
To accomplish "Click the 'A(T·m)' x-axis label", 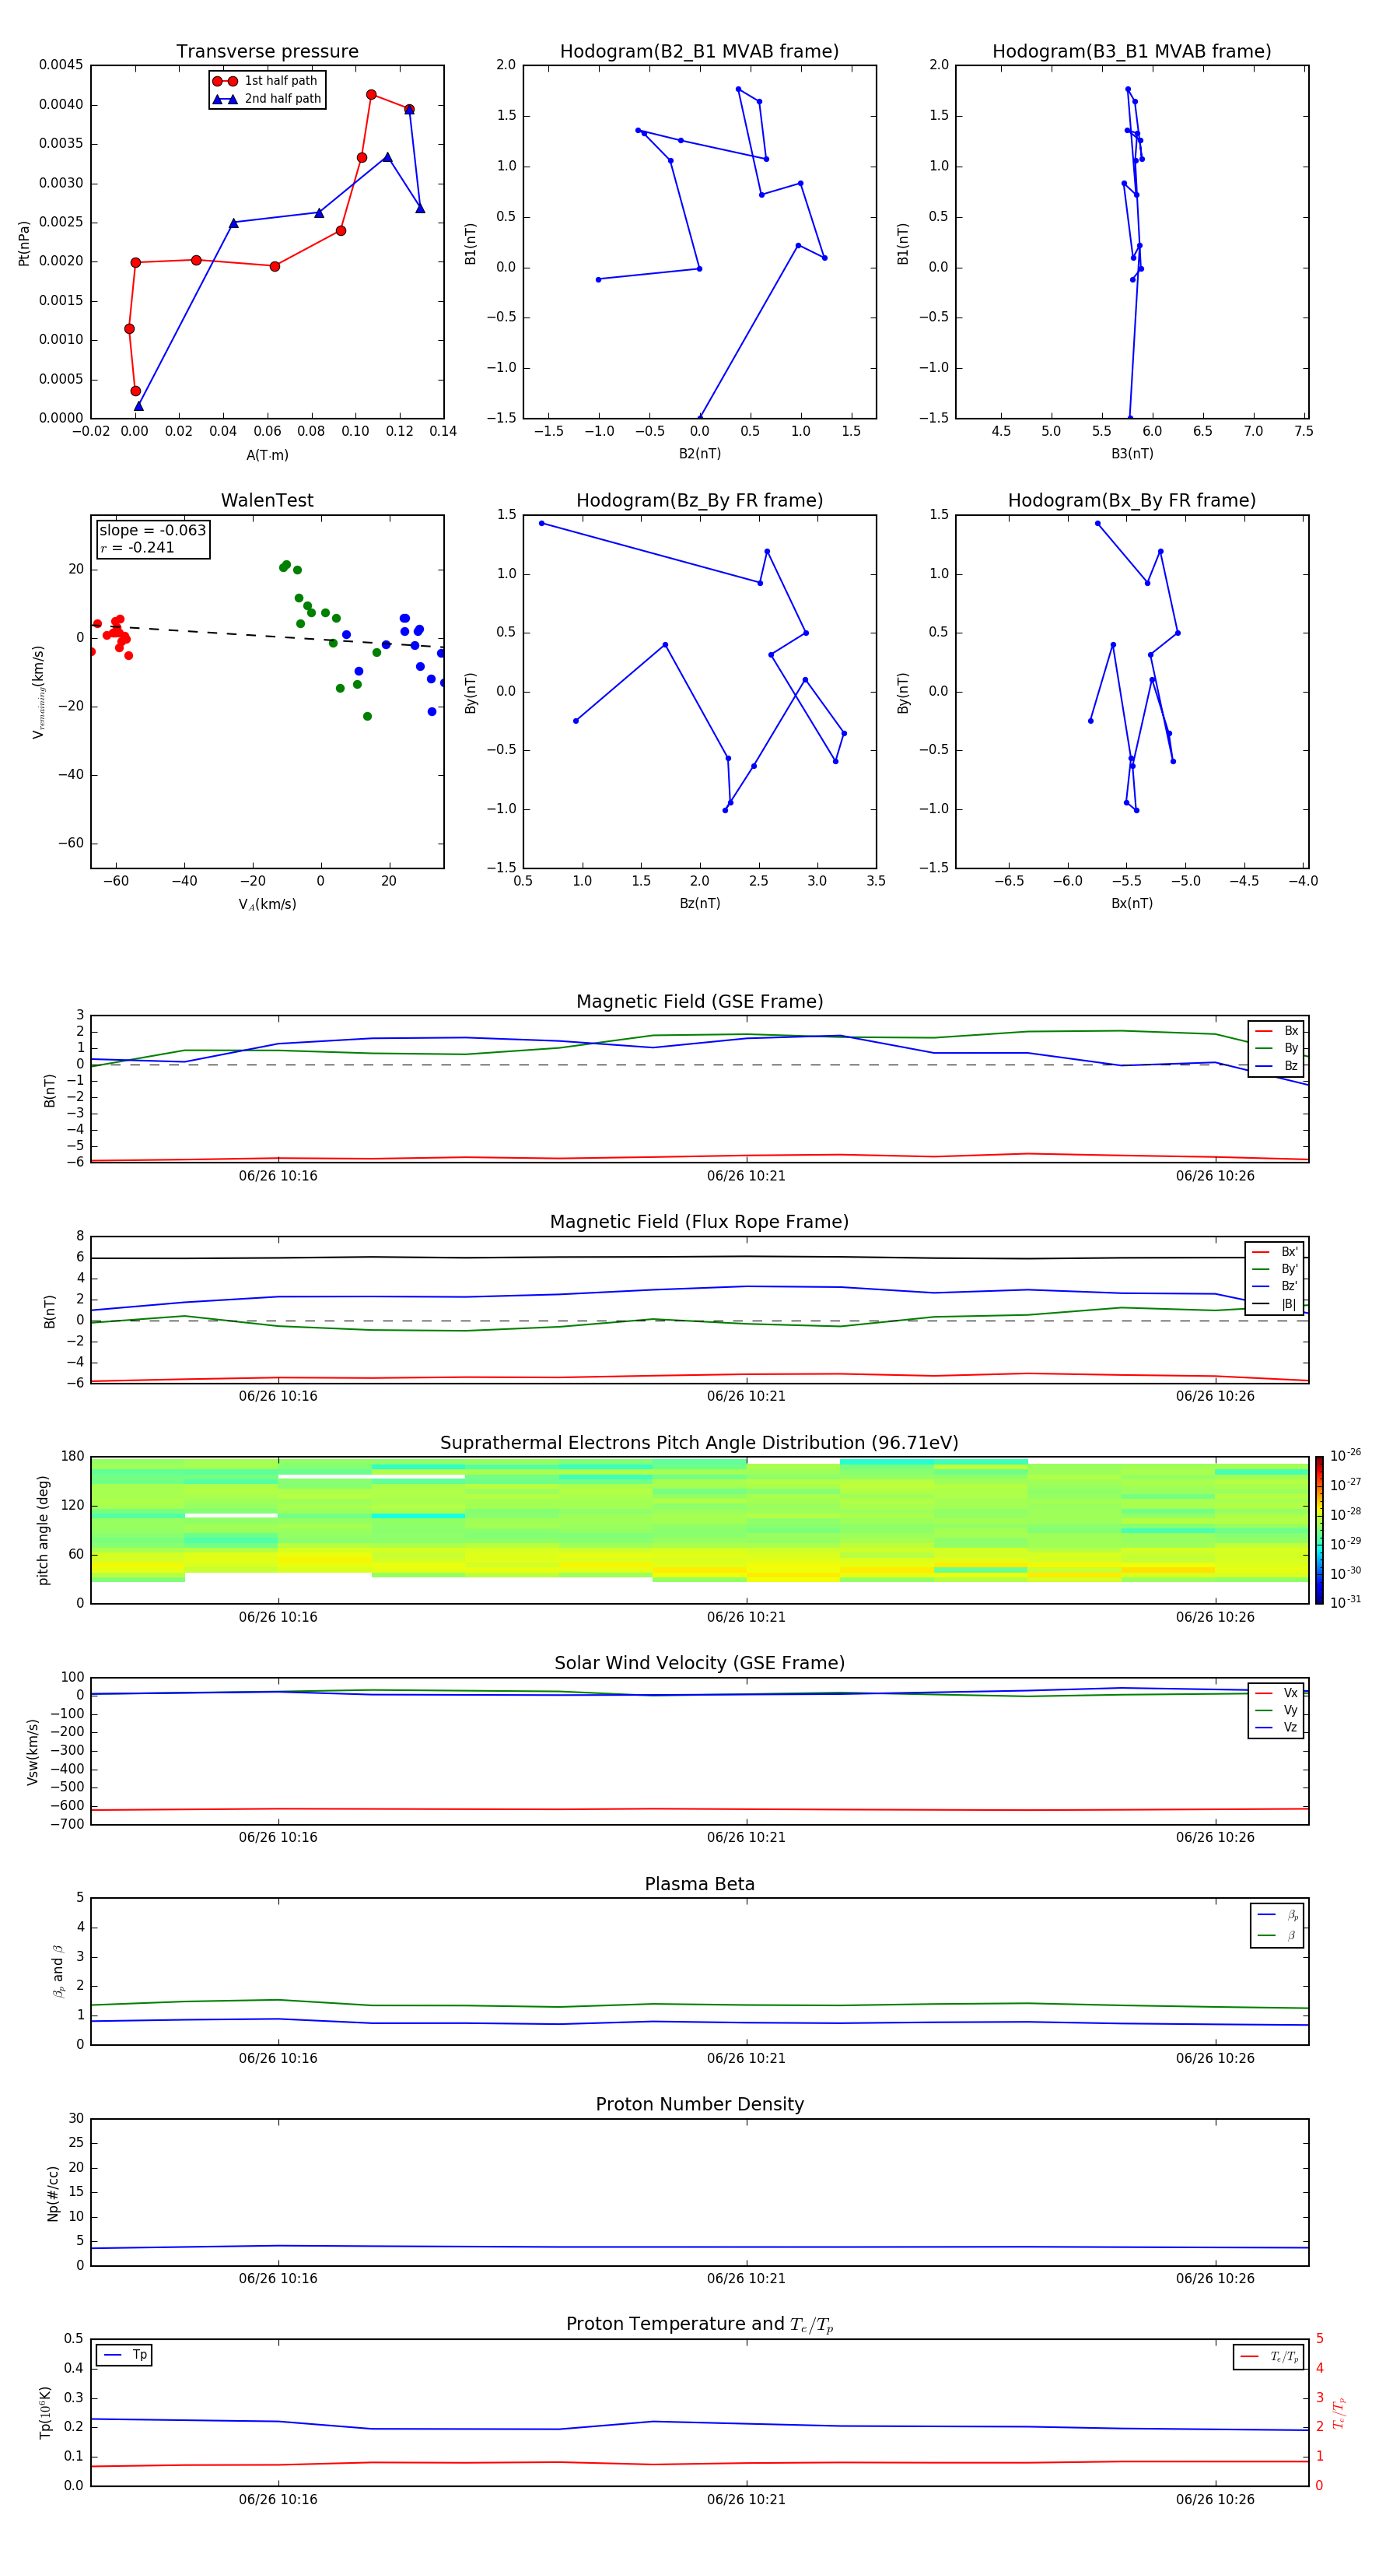I will [x=267, y=455].
